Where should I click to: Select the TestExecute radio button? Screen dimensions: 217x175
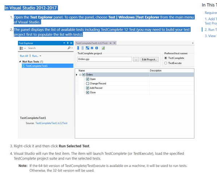pos(166,63)
